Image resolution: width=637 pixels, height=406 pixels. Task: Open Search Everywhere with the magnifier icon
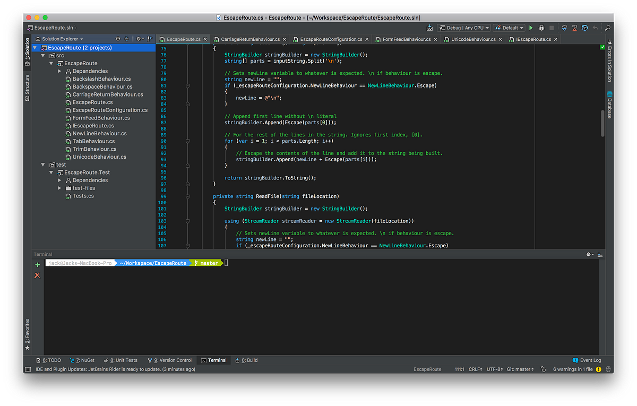point(608,28)
